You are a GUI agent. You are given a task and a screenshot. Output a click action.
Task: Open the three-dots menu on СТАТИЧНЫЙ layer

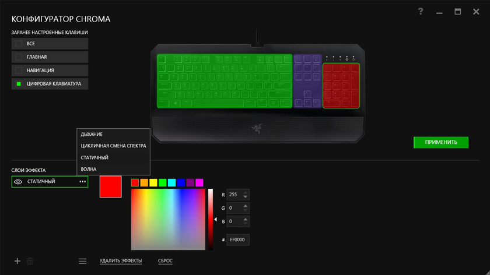click(82, 181)
